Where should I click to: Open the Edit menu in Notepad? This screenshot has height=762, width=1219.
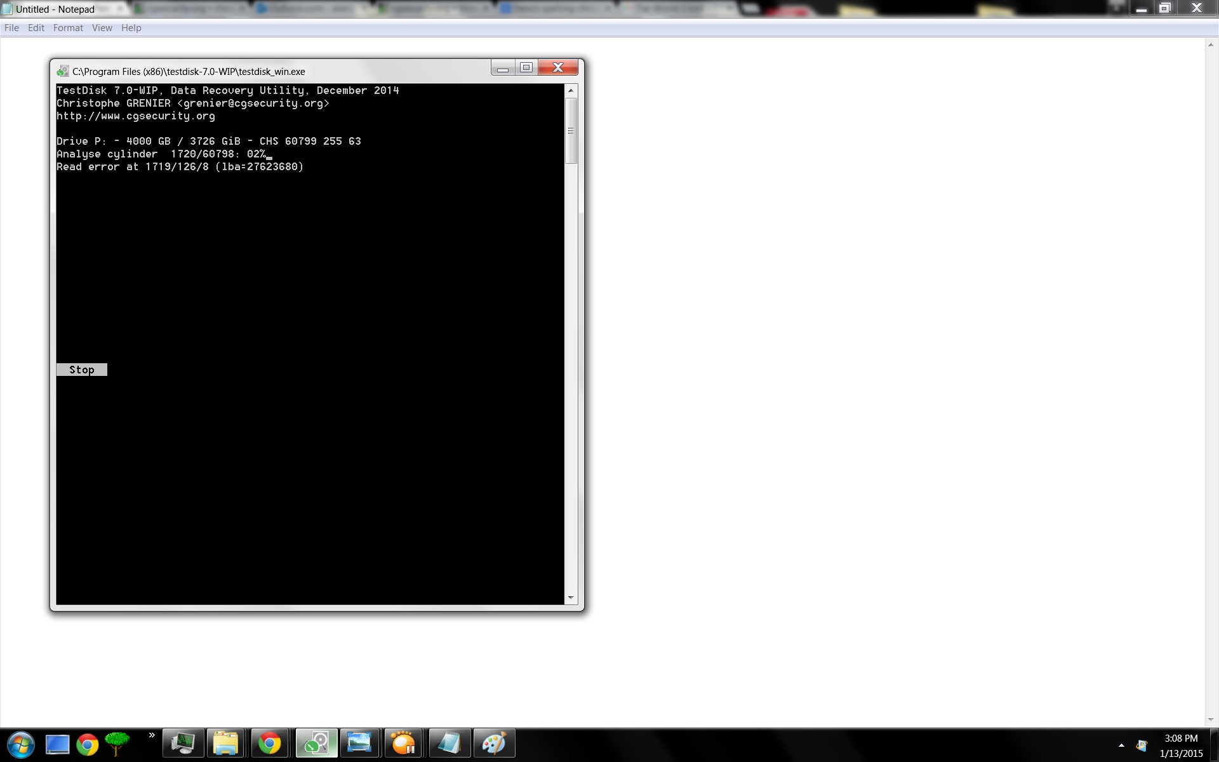click(x=36, y=28)
